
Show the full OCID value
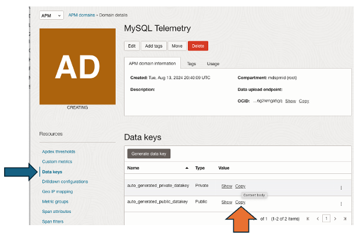pyautogui.click(x=291, y=101)
